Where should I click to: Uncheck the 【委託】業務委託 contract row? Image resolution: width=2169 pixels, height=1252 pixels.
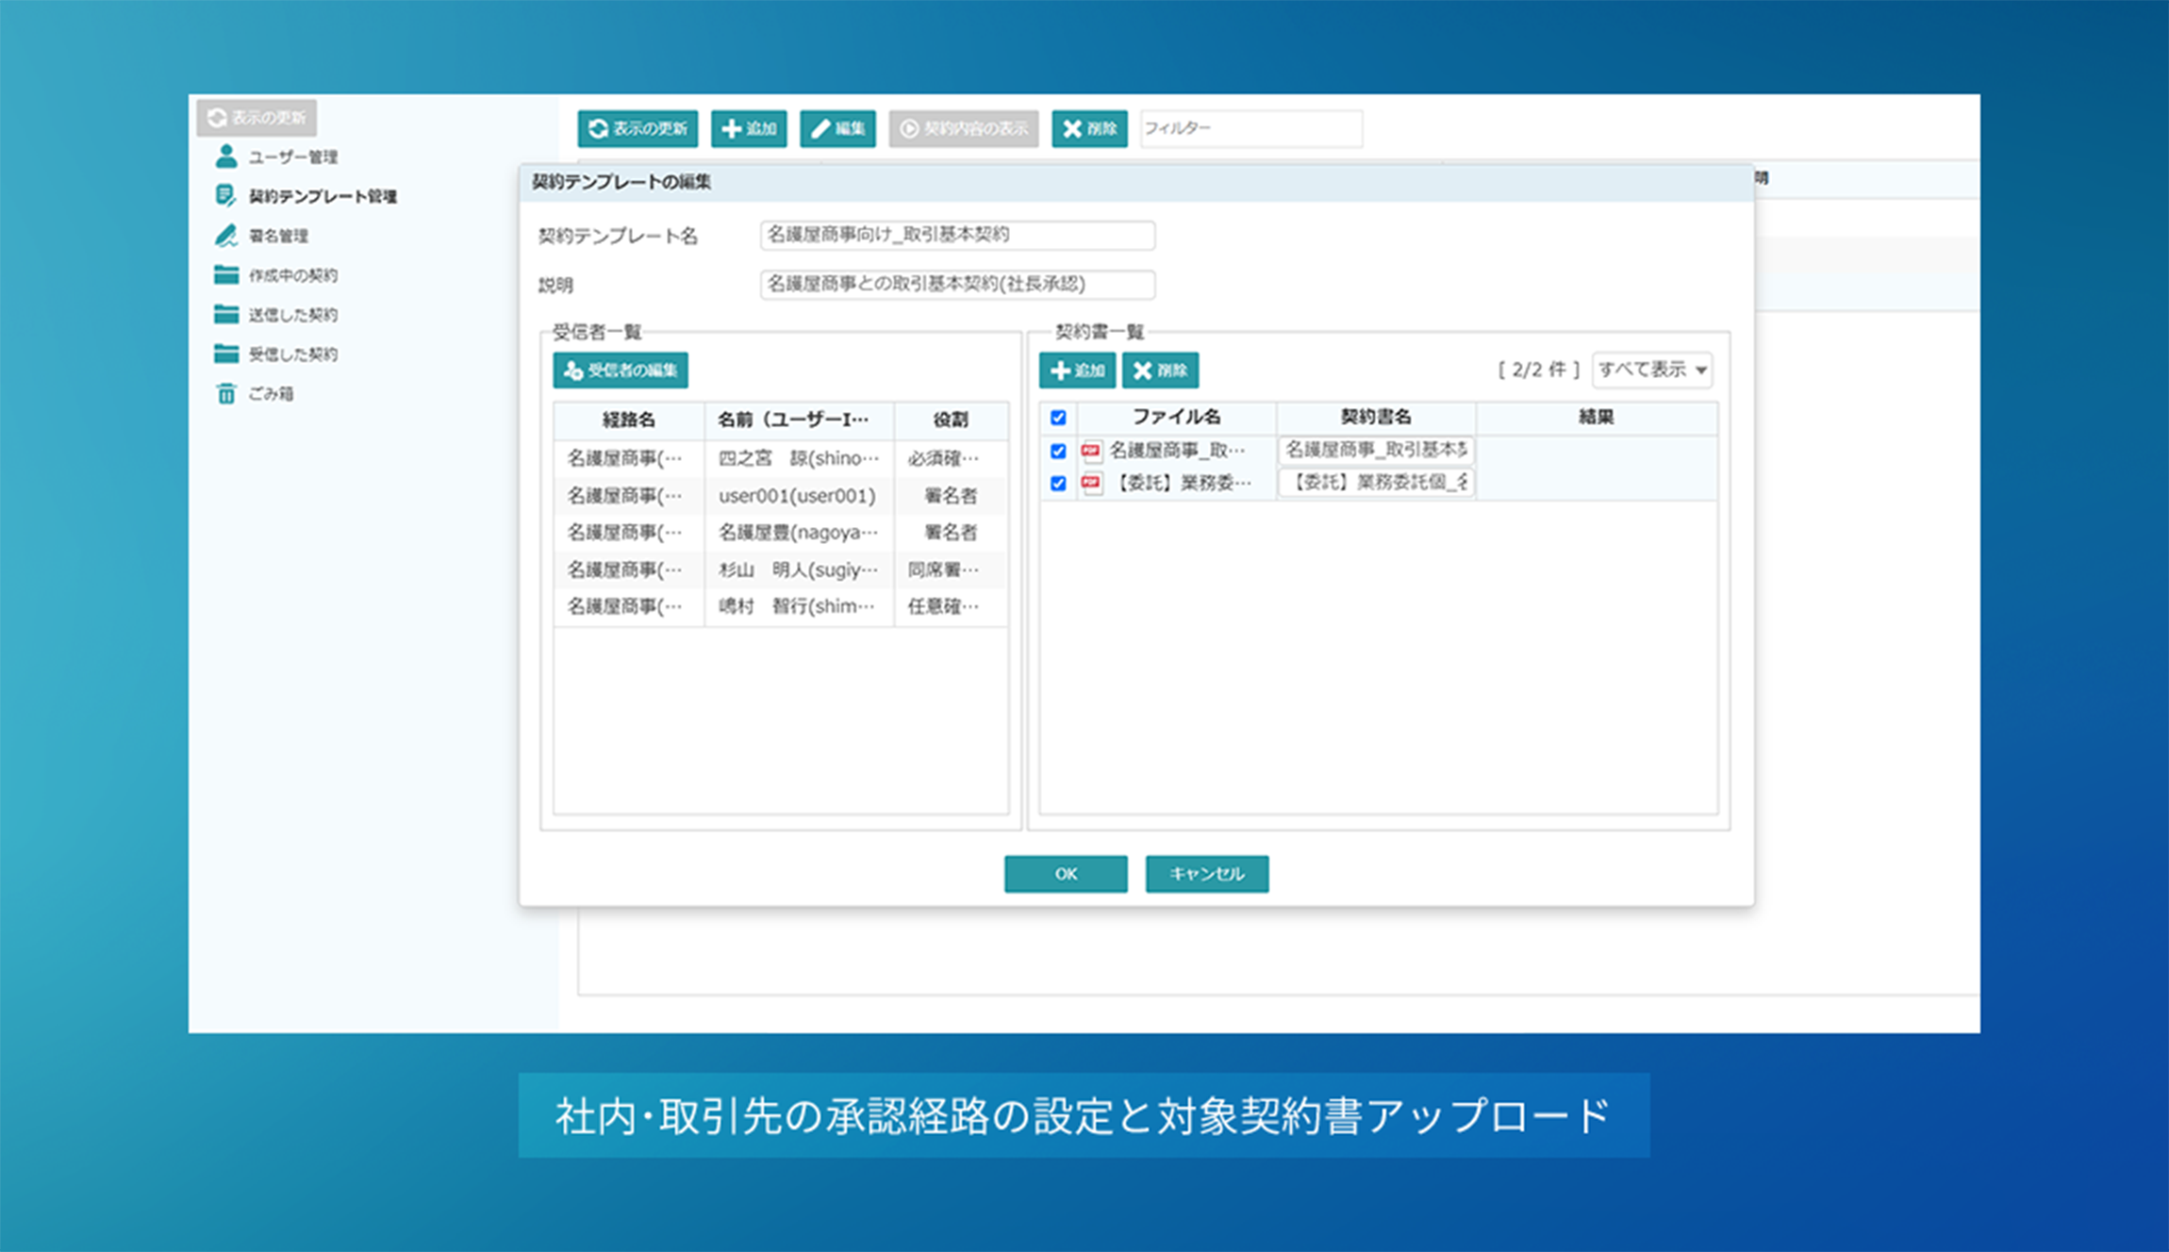[1058, 483]
